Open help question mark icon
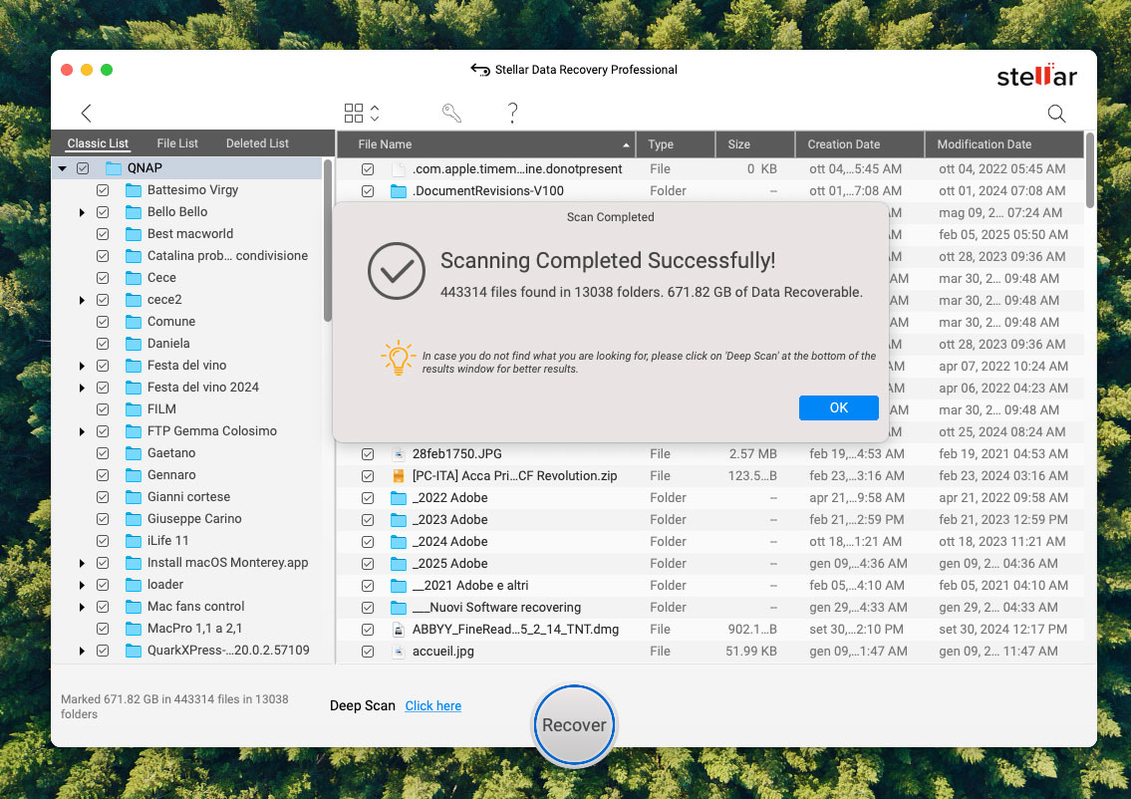Screen dimensions: 1131x799 [512, 114]
